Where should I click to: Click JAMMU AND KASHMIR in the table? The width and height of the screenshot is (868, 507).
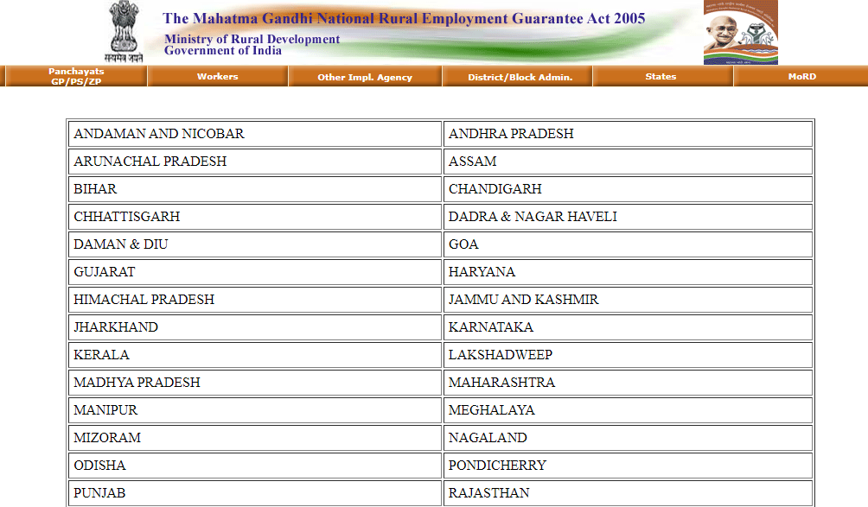click(523, 300)
